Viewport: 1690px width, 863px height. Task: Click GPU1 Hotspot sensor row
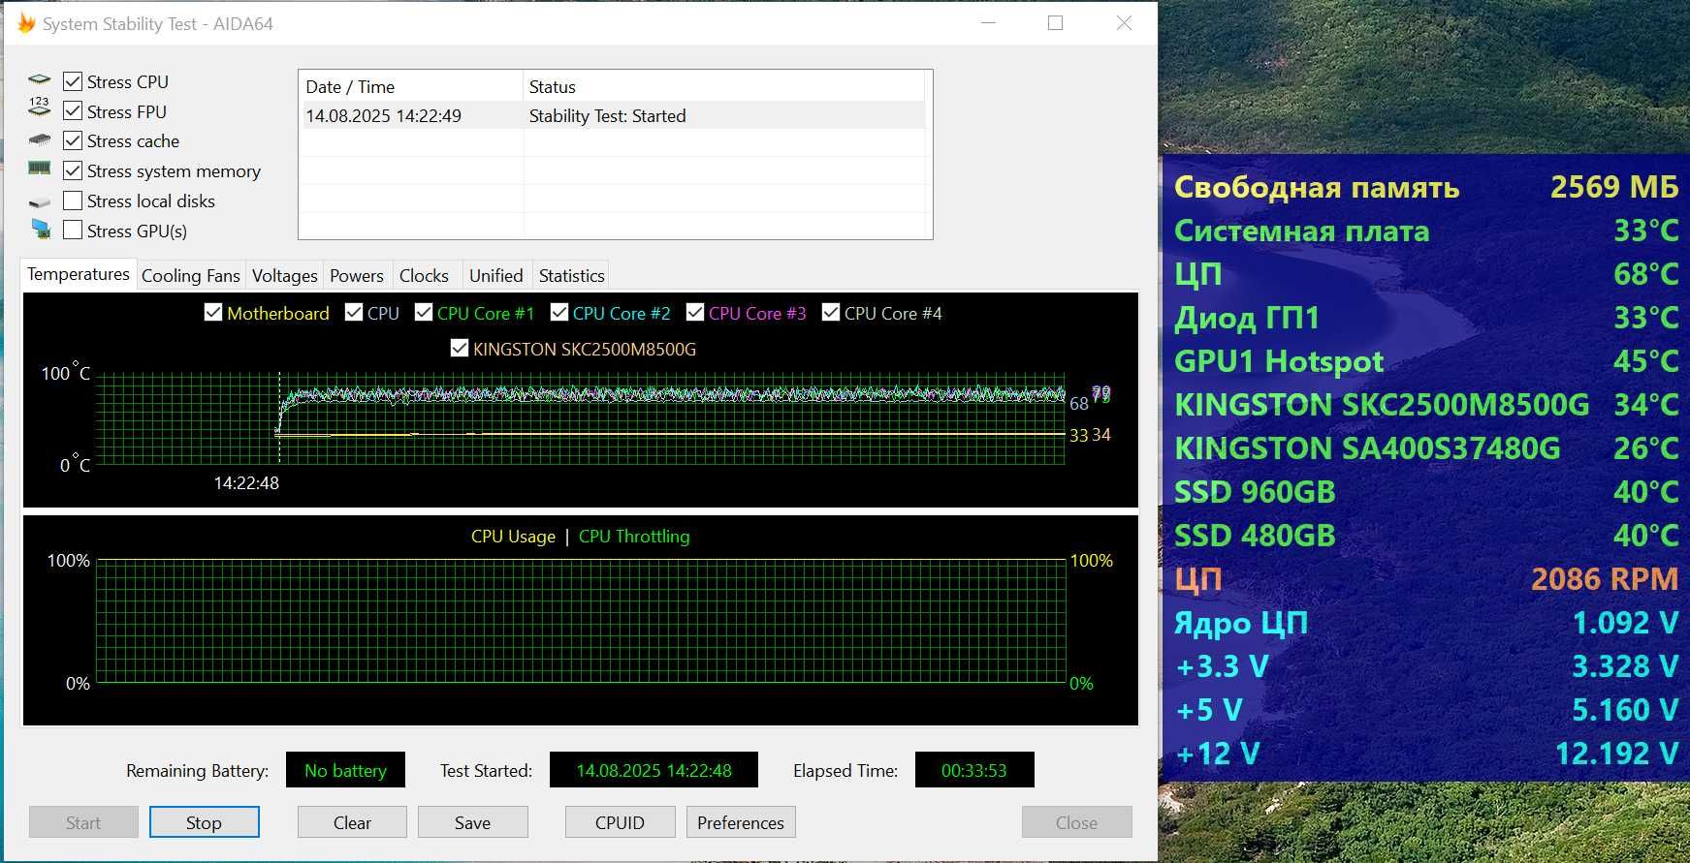coord(1425,361)
